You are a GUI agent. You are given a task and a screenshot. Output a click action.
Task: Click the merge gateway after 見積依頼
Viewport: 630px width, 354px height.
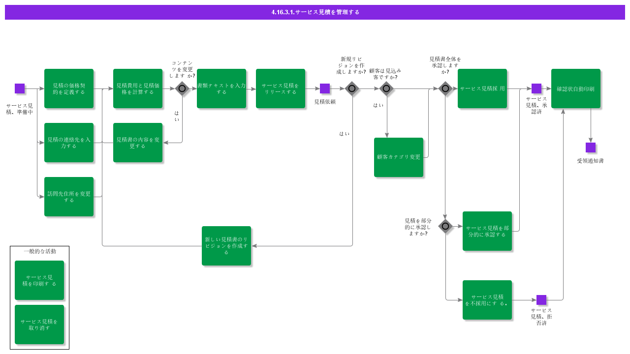coord(352,88)
